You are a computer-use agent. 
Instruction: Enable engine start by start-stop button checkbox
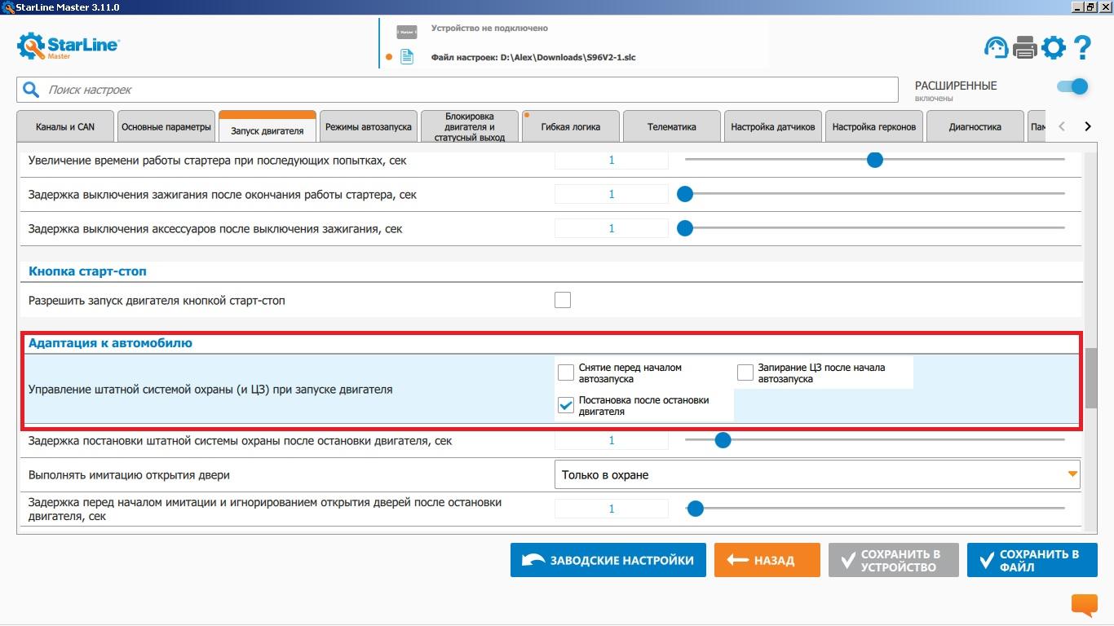tap(563, 300)
